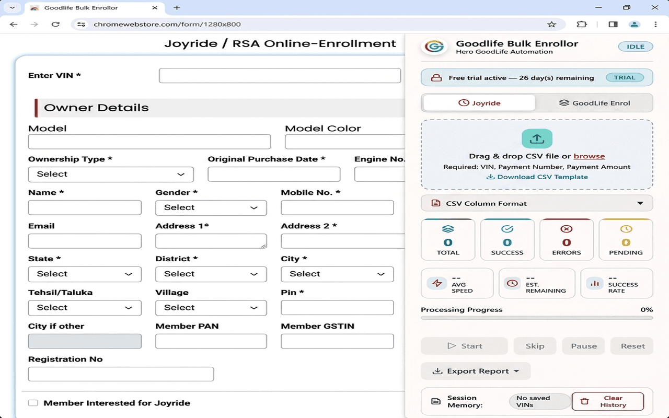Click the Goodlife Bulk Enrollor logo icon
Screen dimensions: 669x418
tap(434, 47)
